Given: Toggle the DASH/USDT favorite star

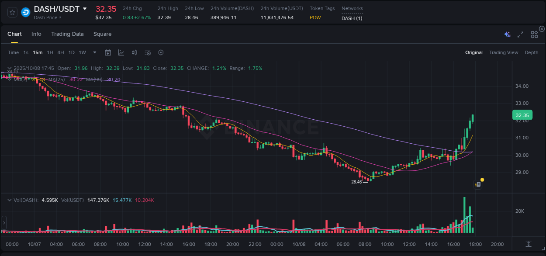Looking at the screenshot, I should [x=12, y=12].
